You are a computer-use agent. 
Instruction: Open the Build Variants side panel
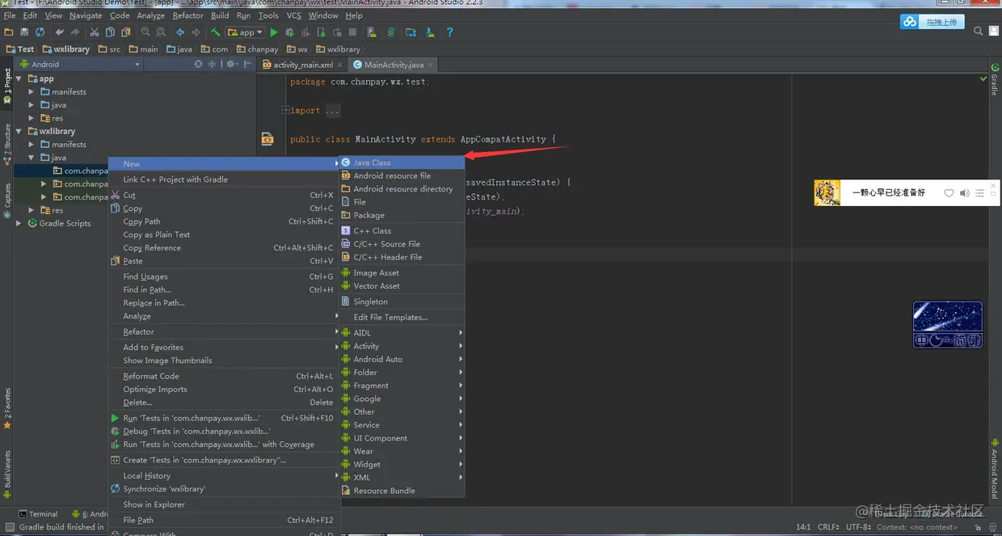point(6,474)
